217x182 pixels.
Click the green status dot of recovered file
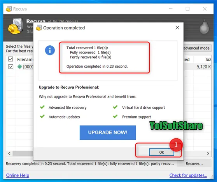(x=20, y=67)
